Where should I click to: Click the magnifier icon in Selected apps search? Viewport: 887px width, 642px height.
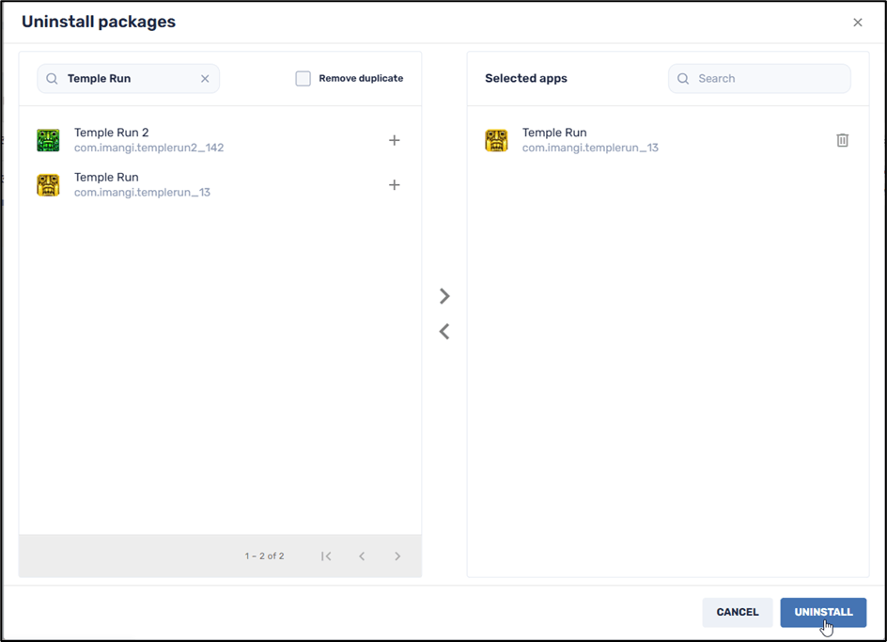point(683,79)
